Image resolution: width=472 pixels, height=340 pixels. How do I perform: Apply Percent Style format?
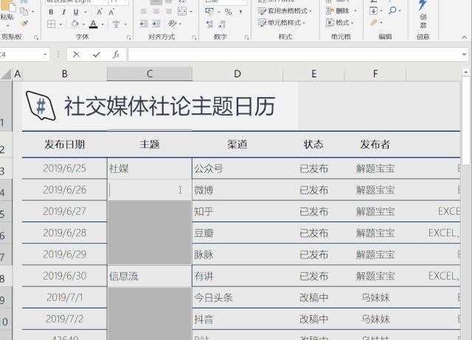coord(229,12)
